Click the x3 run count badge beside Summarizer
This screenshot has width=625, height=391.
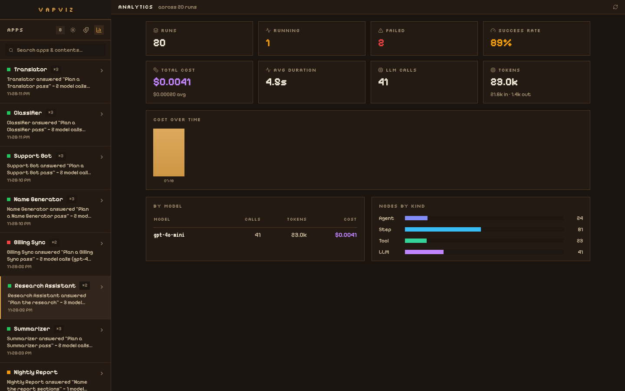(59, 329)
